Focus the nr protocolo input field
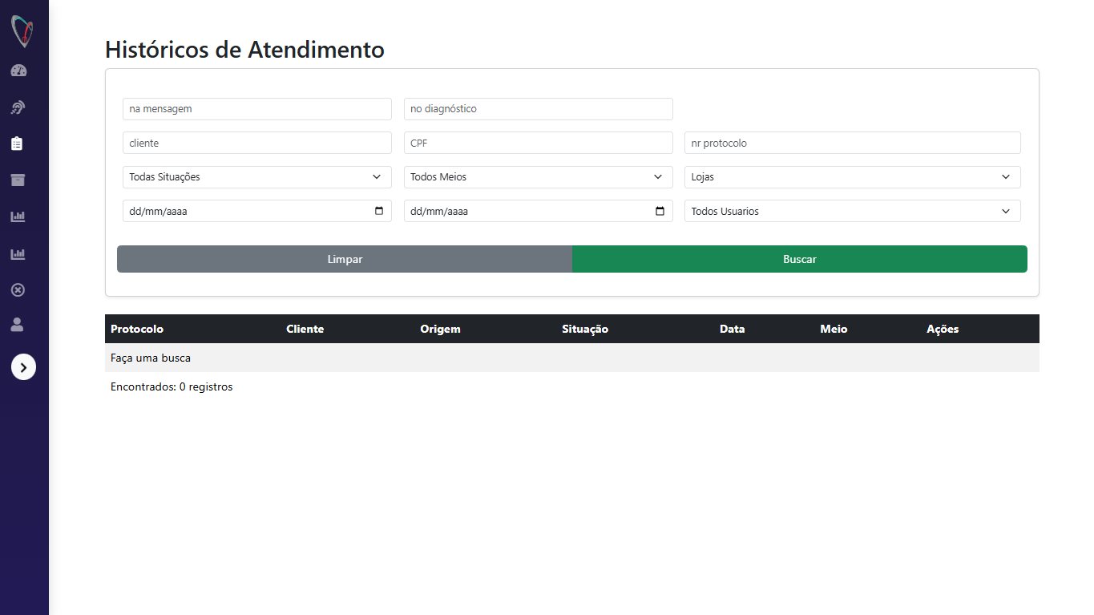 853,143
